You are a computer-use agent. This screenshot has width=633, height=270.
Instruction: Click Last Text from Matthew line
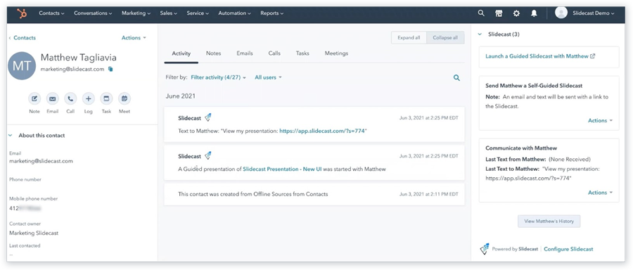coord(538,160)
